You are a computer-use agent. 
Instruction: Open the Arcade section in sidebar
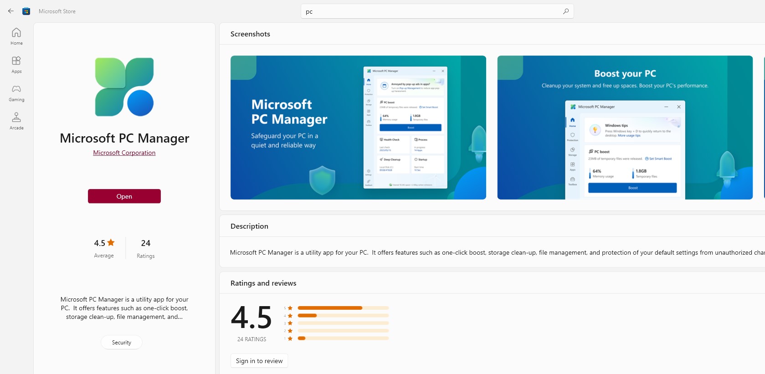[16, 121]
